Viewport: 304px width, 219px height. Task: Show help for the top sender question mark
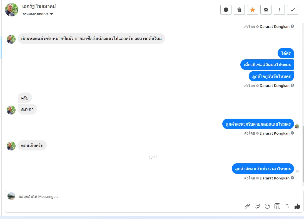[292, 26]
